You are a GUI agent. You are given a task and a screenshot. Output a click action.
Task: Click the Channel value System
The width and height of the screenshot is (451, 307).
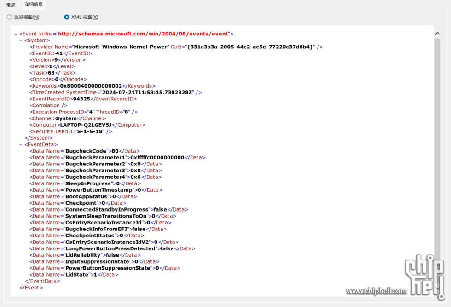point(66,118)
